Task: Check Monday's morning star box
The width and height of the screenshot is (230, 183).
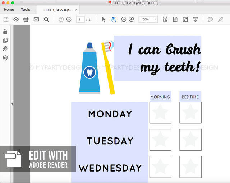Action: (160, 112)
